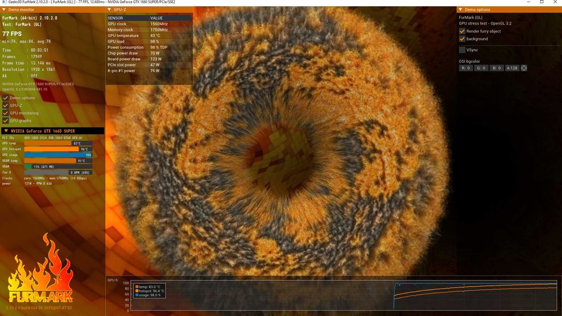Click the Frame time 13.146 ms value
Viewport: 562px width, 316px height.
40,63
